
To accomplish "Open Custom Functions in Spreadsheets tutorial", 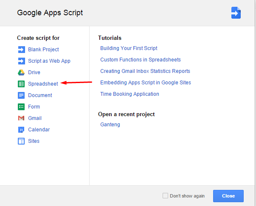I will [x=141, y=60].
